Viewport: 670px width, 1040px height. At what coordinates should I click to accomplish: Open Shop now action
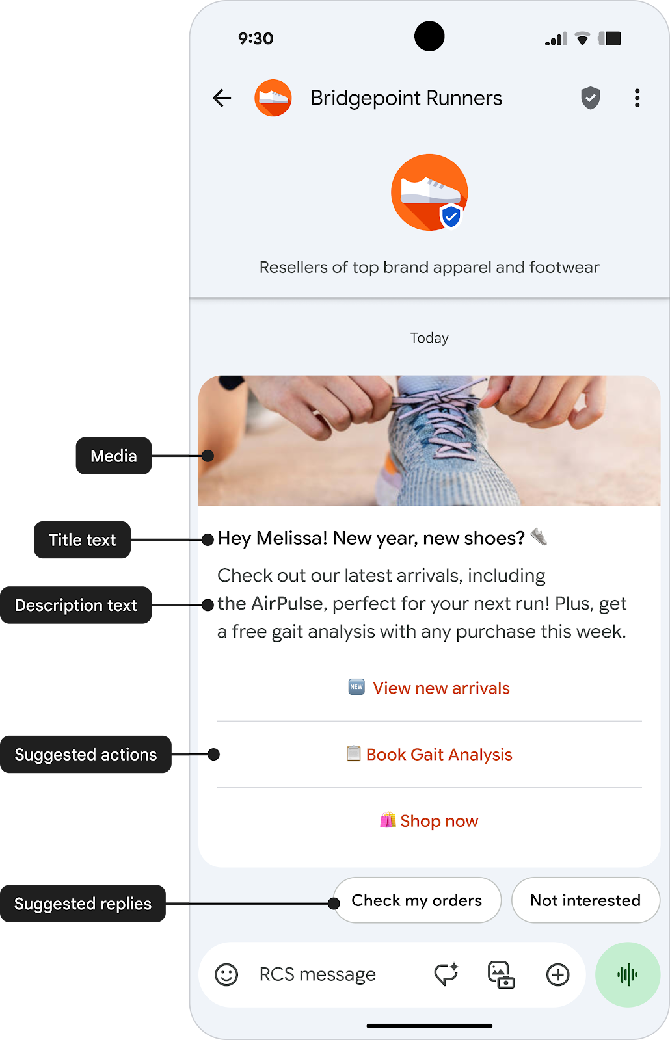pos(429,820)
